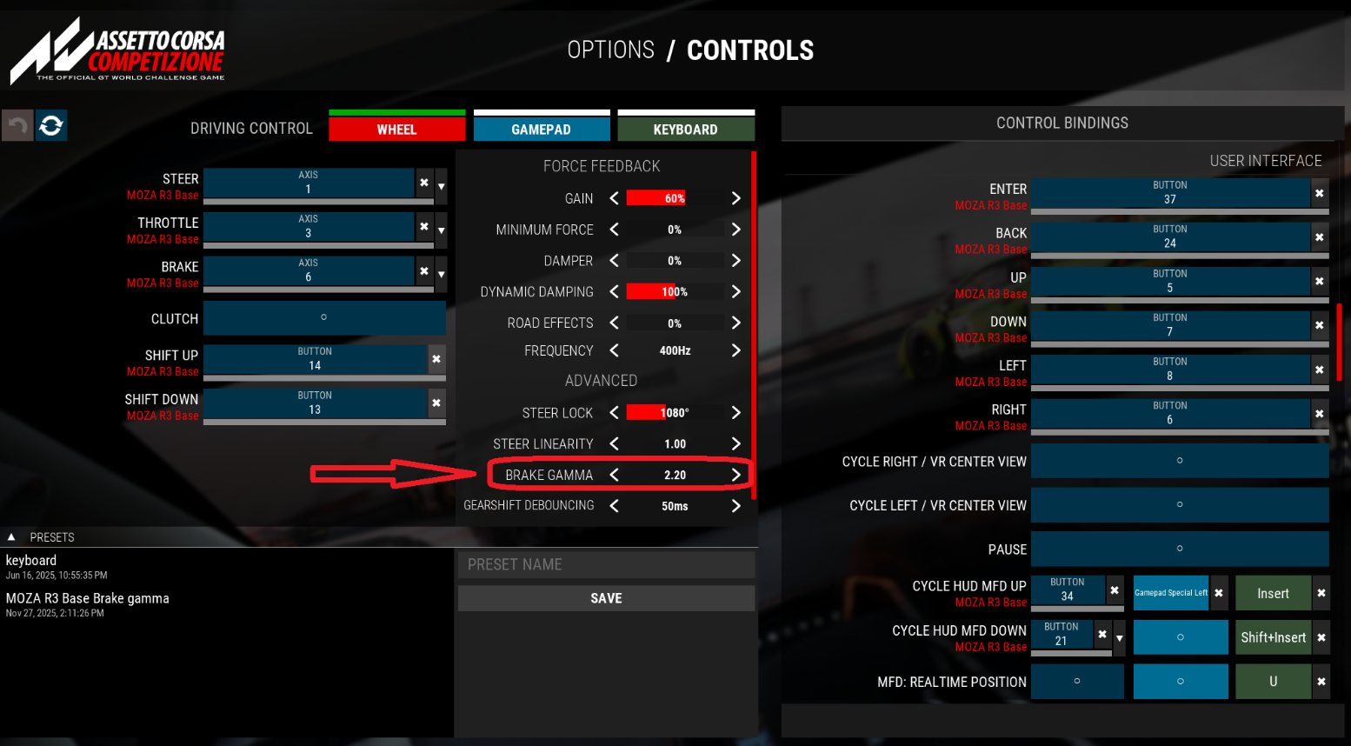The image size is (1351, 746).
Task: Clear the Gamepad Special Left binding
Action: point(1219,593)
